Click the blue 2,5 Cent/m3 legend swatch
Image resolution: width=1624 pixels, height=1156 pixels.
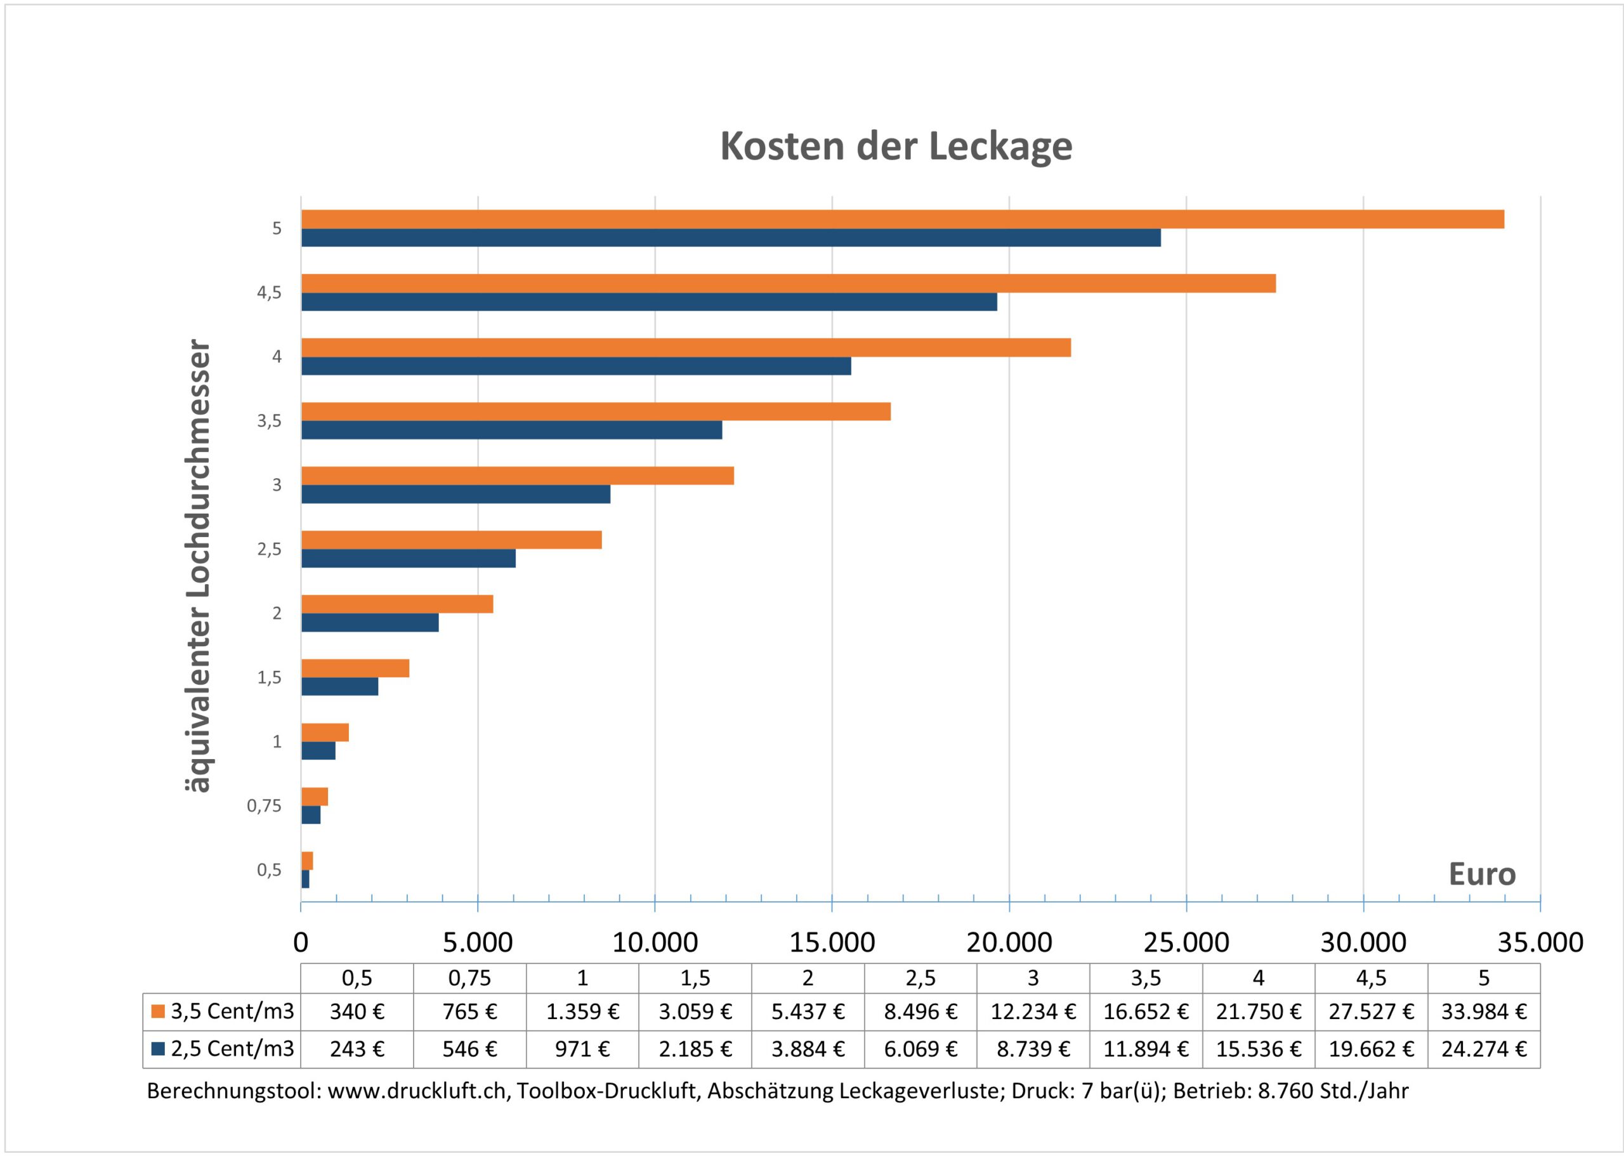pos(159,1049)
